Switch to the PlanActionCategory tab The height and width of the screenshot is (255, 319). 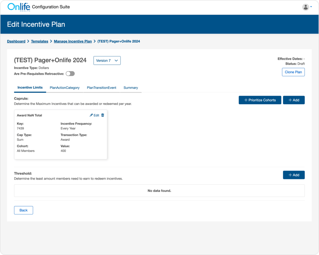tap(65, 88)
